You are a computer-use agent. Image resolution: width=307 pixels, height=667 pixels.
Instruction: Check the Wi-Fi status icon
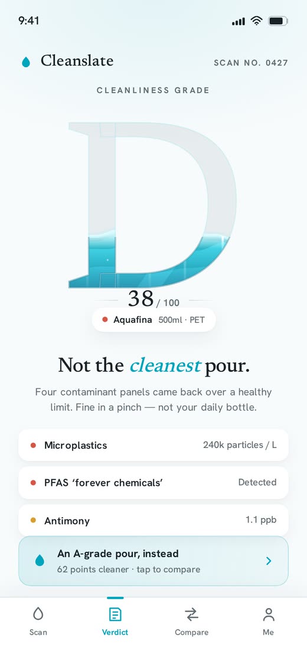click(x=256, y=21)
